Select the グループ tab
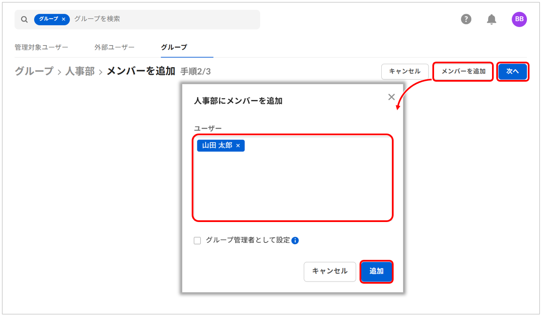The image size is (541, 316). (174, 47)
